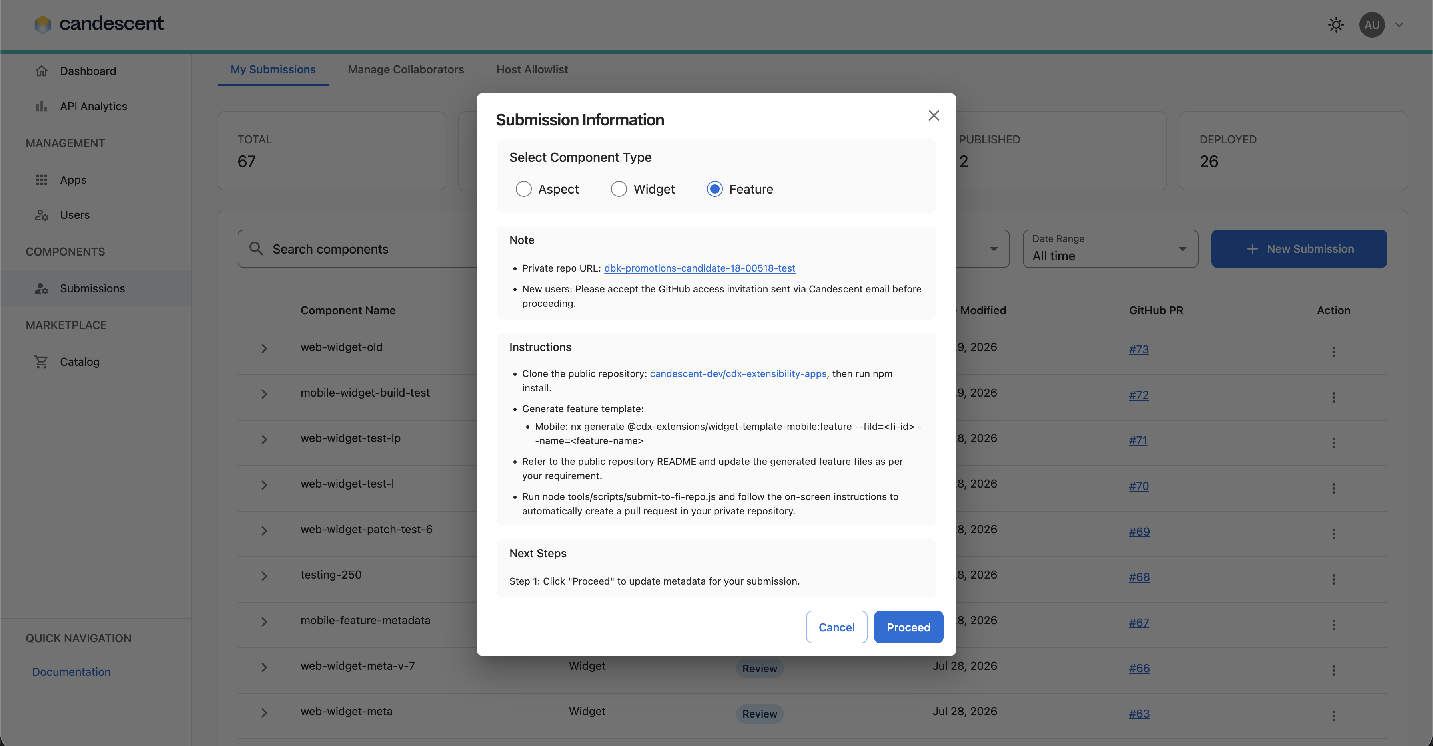Image resolution: width=1433 pixels, height=746 pixels.
Task: Select the Feature radio button
Action: [714, 189]
